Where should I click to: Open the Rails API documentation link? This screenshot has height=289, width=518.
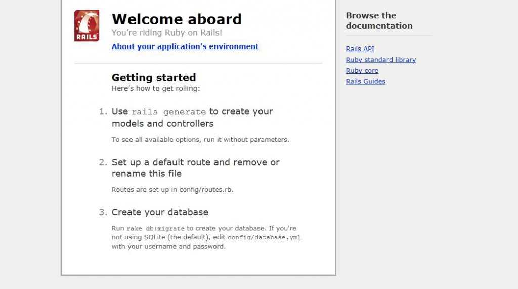360,49
